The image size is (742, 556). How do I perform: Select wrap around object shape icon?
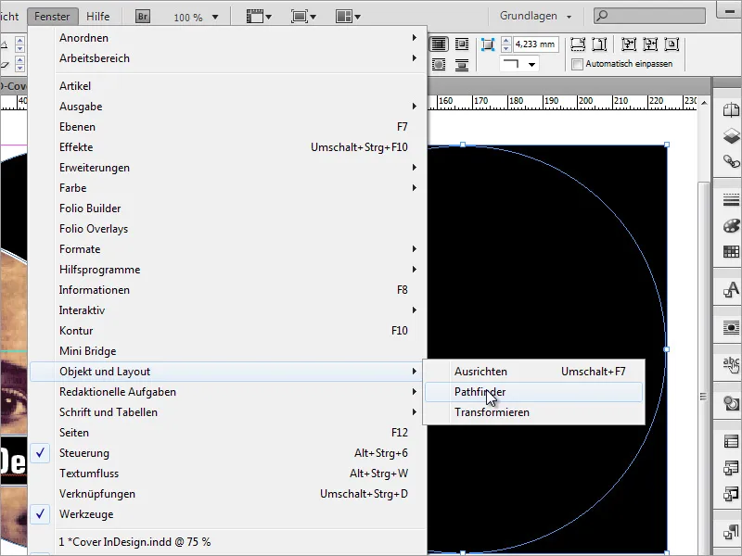[x=439, y=64]
